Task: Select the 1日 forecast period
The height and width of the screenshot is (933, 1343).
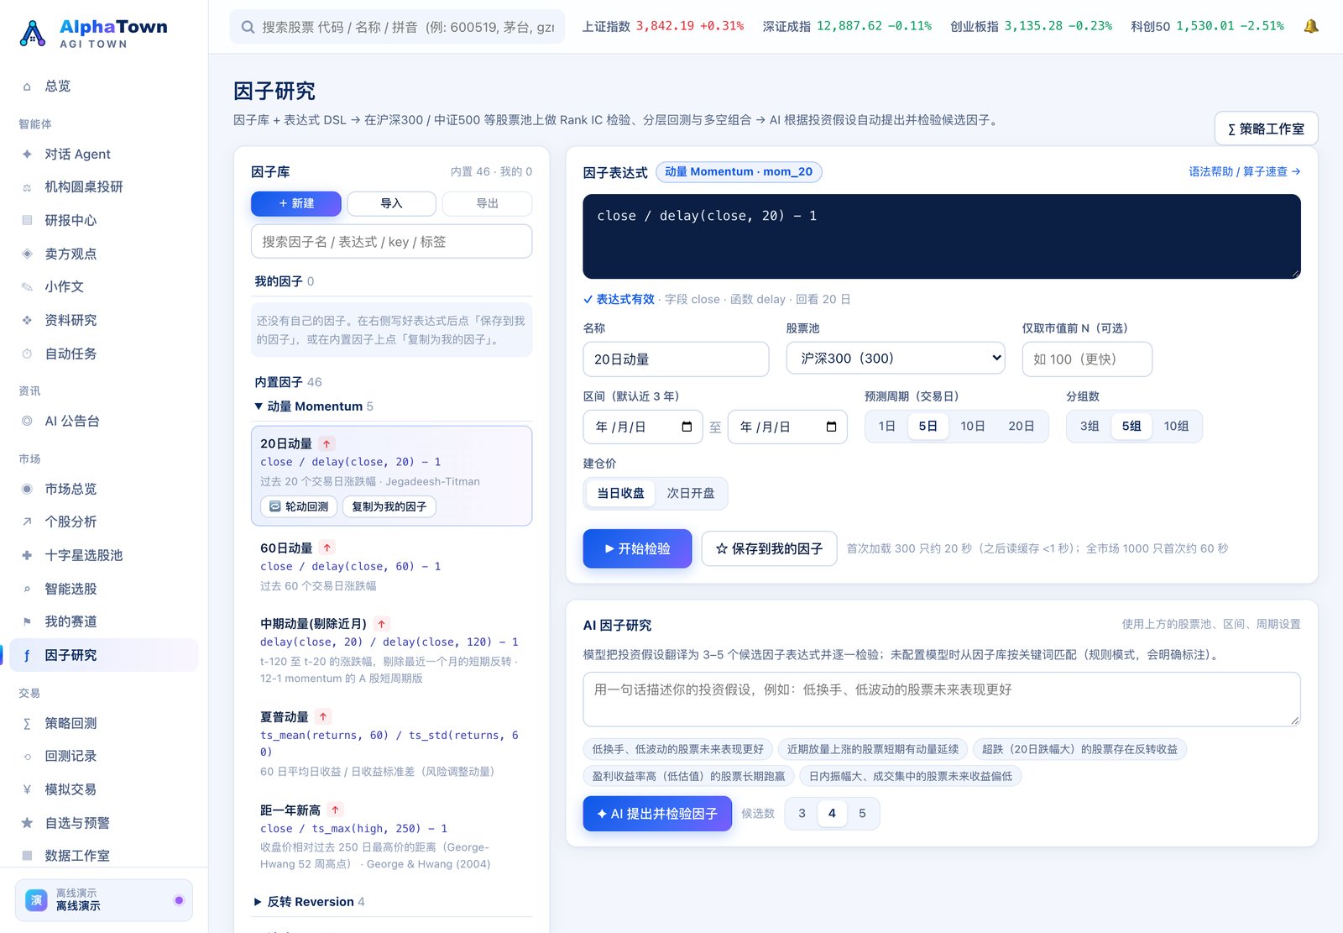Action: (887, 426)
